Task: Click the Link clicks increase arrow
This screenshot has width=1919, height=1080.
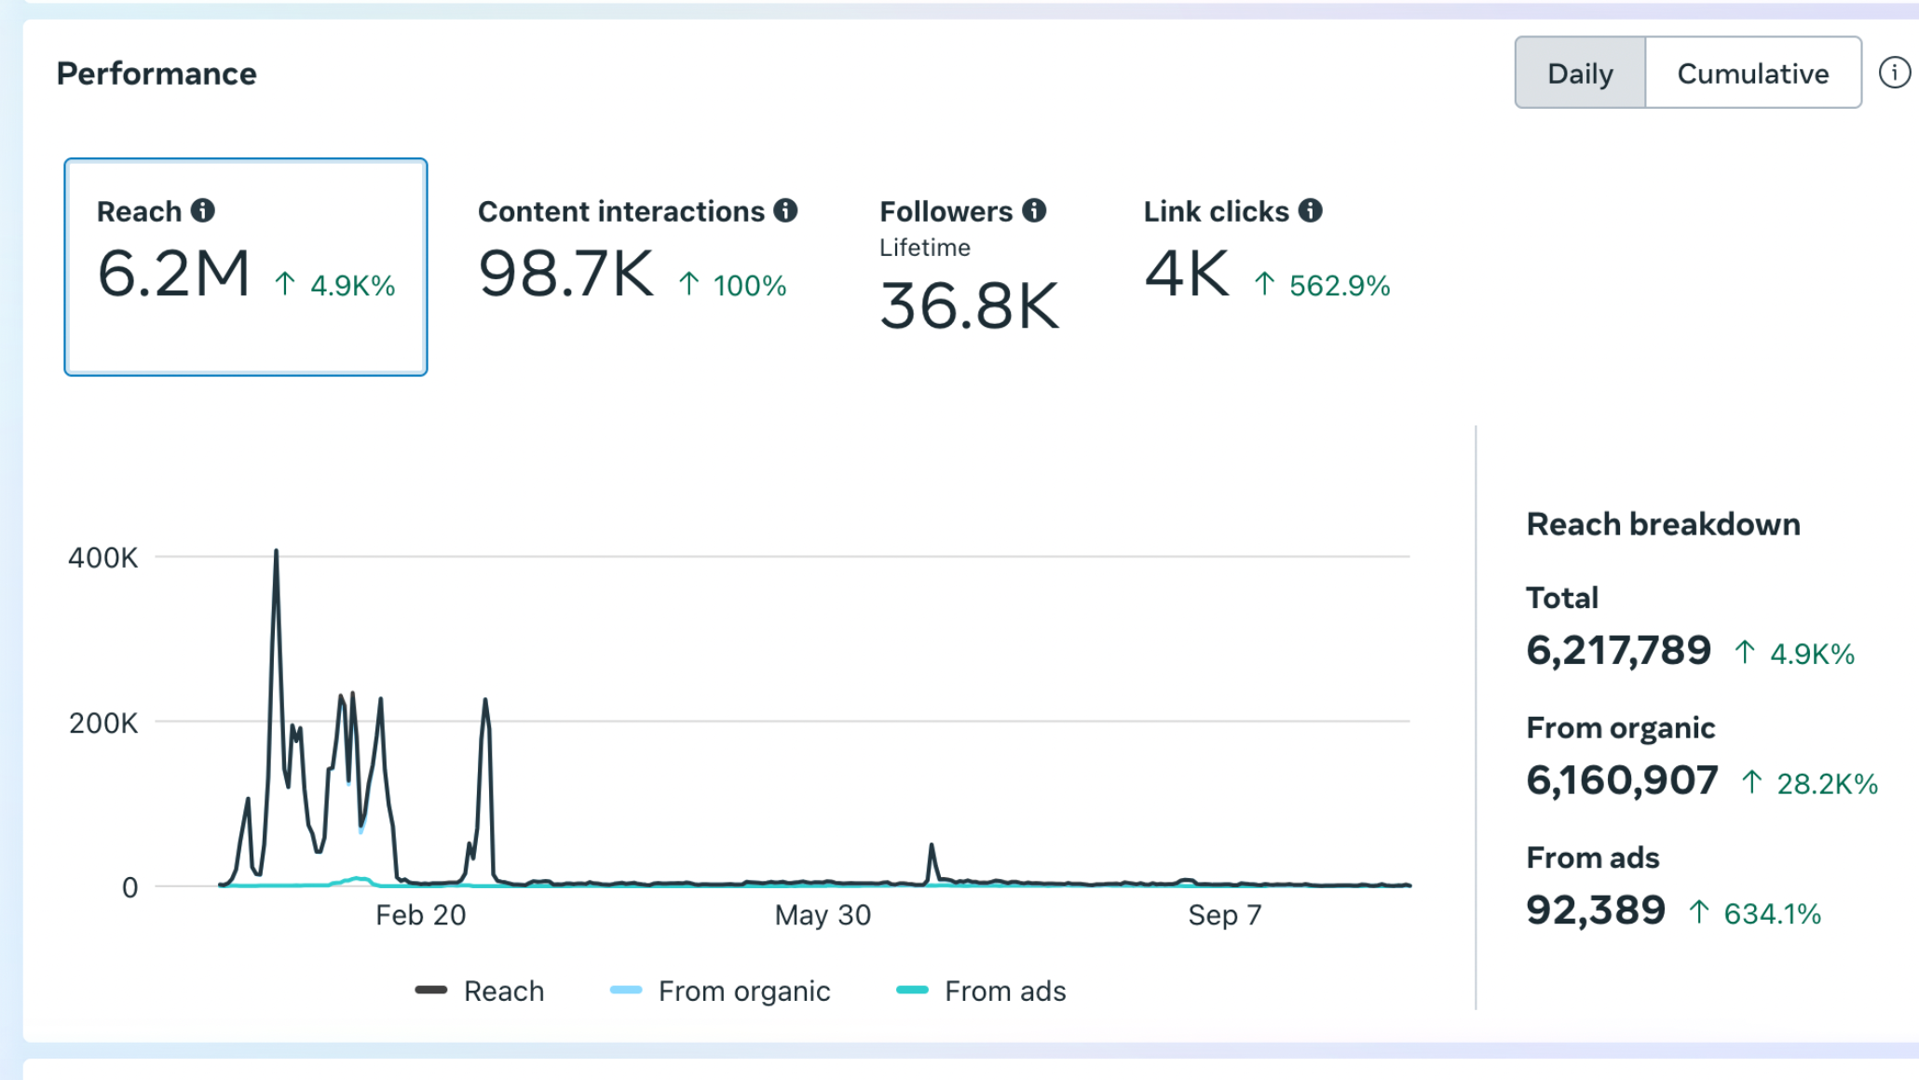Action: click(x=1264, y=284)
